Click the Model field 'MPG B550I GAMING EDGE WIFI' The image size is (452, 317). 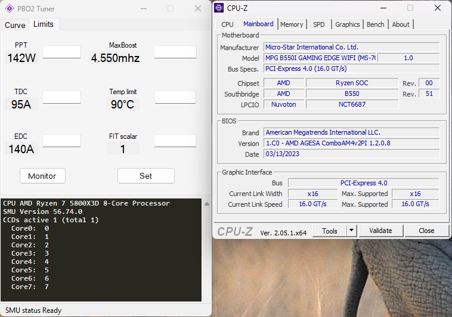320,58
